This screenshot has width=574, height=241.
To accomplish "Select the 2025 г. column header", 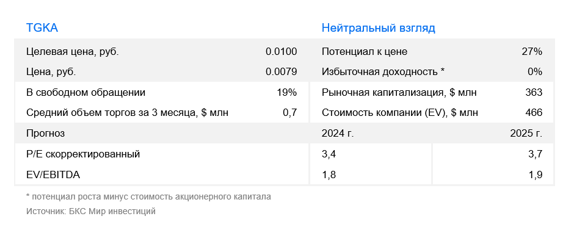I will coord(526,134).
